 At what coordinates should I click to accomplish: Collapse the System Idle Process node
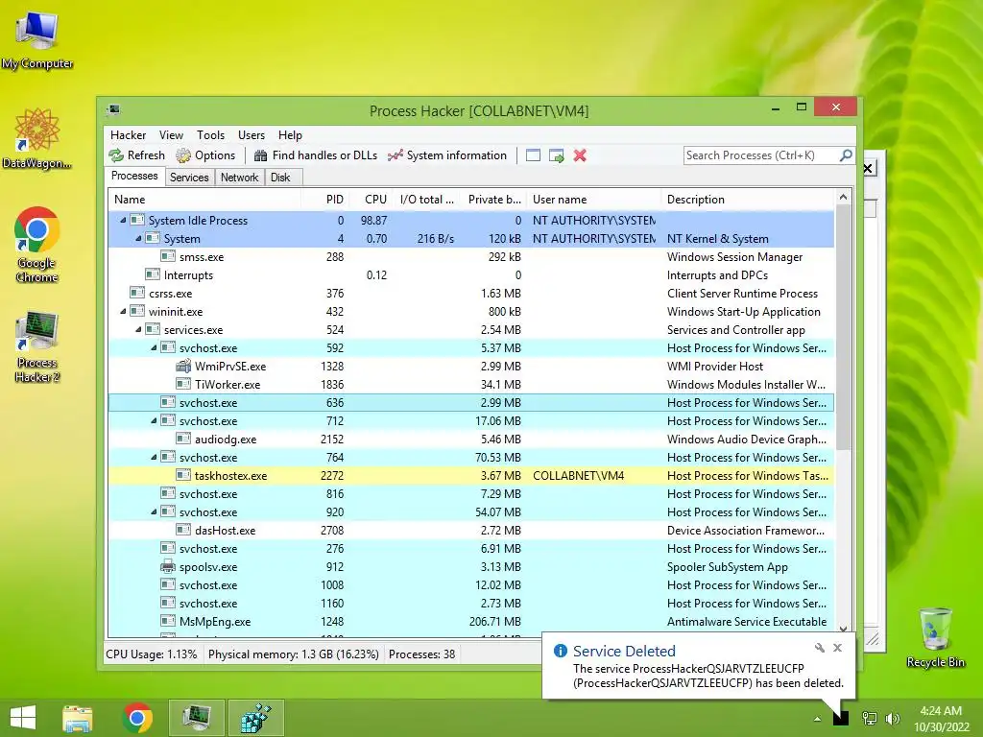(x=123, y=220)
